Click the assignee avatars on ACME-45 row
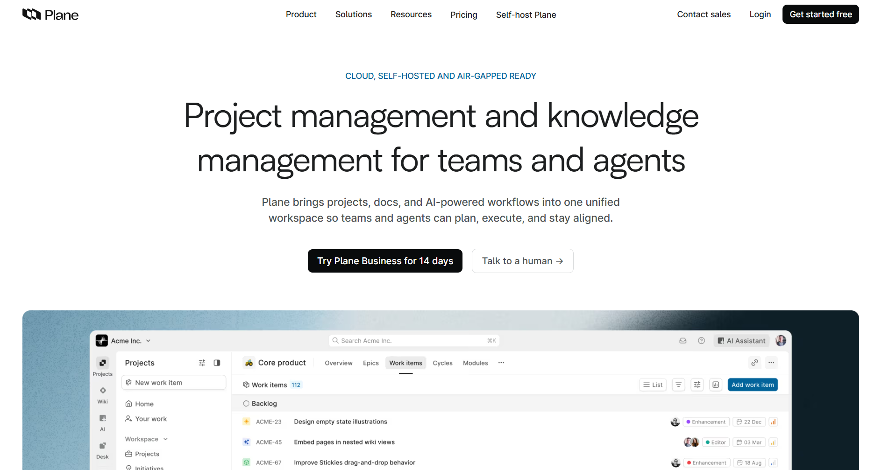 (691, 442)
